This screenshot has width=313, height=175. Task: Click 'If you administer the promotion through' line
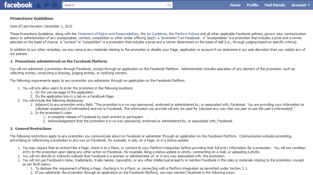click(135, 172)
